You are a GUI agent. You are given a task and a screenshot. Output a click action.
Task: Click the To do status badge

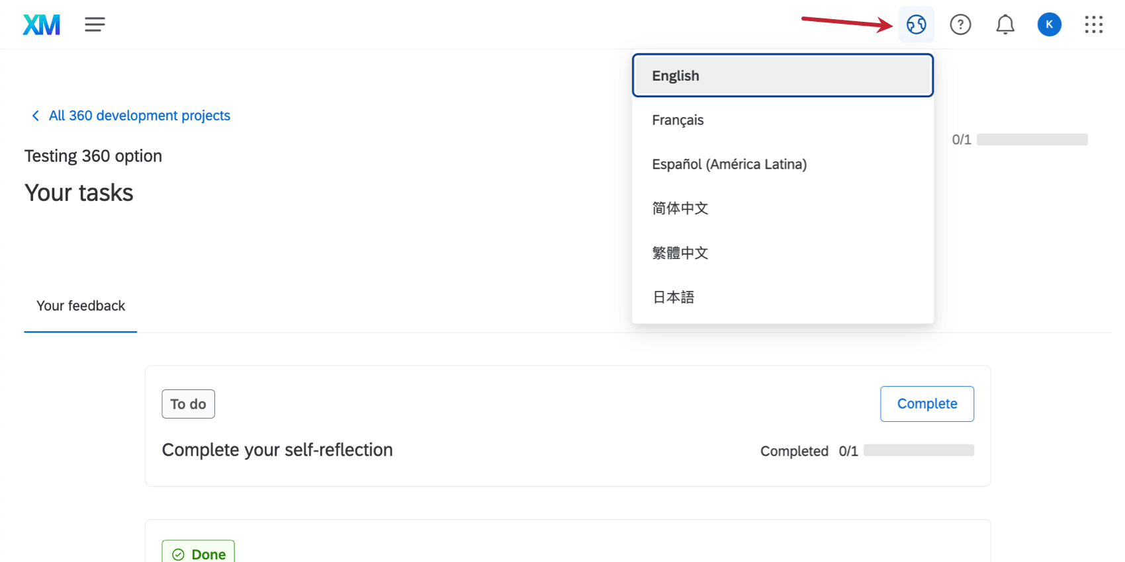click(189, 404)
